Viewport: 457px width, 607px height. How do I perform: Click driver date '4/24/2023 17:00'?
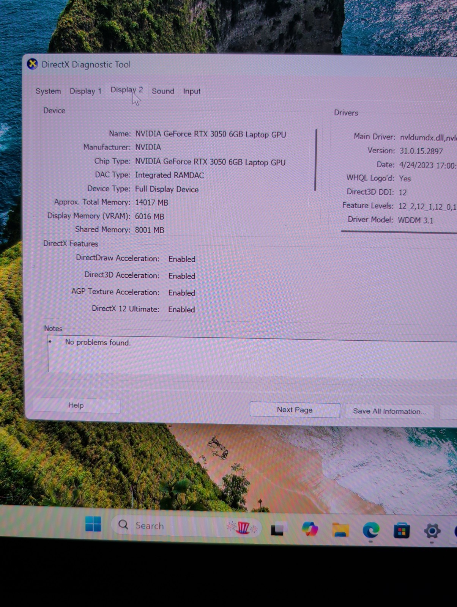click(x=427, y=165)
